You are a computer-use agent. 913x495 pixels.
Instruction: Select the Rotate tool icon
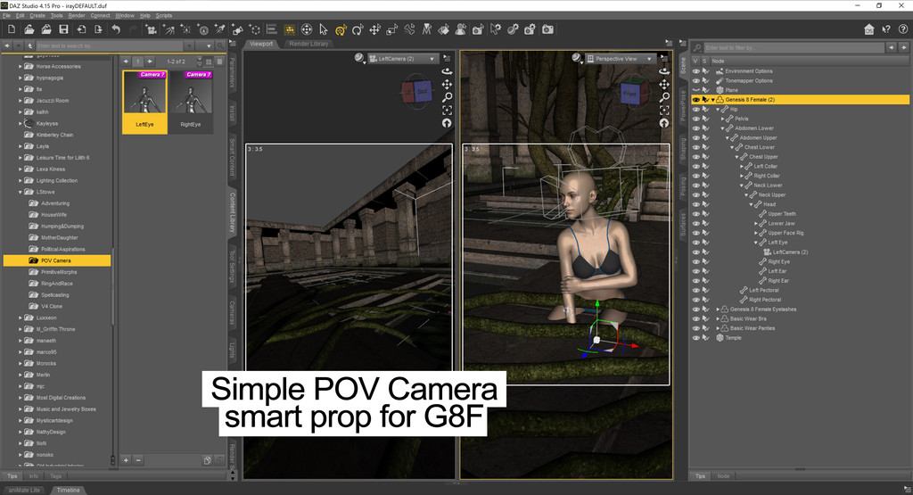pyautogui.click(x=358, y=29)
